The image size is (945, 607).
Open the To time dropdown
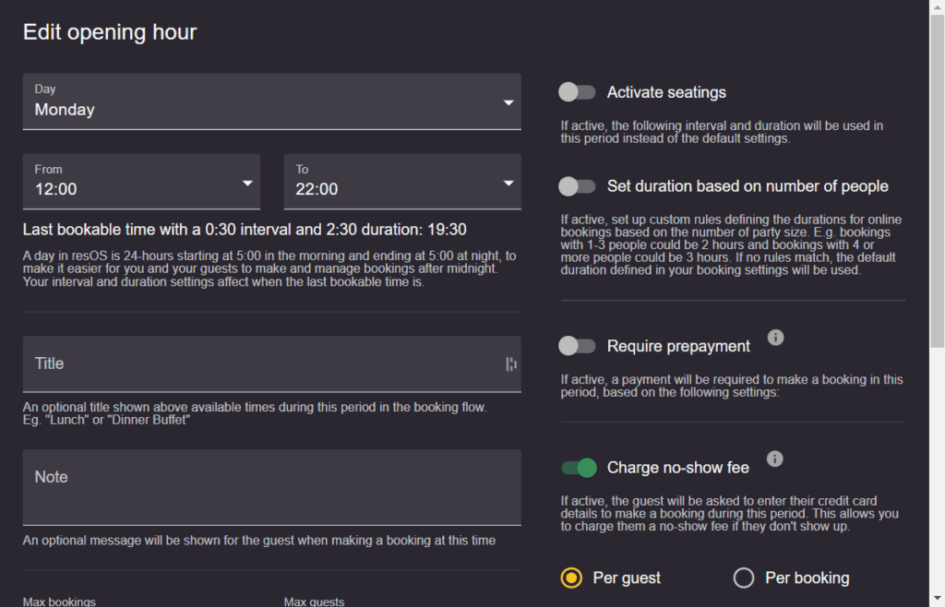[402, 182]
